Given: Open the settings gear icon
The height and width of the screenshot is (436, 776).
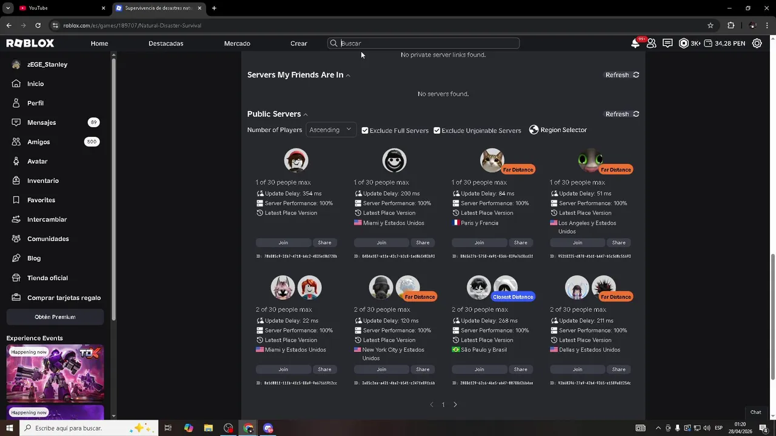Looking at the screenshot, I should (x=757, y=44).
